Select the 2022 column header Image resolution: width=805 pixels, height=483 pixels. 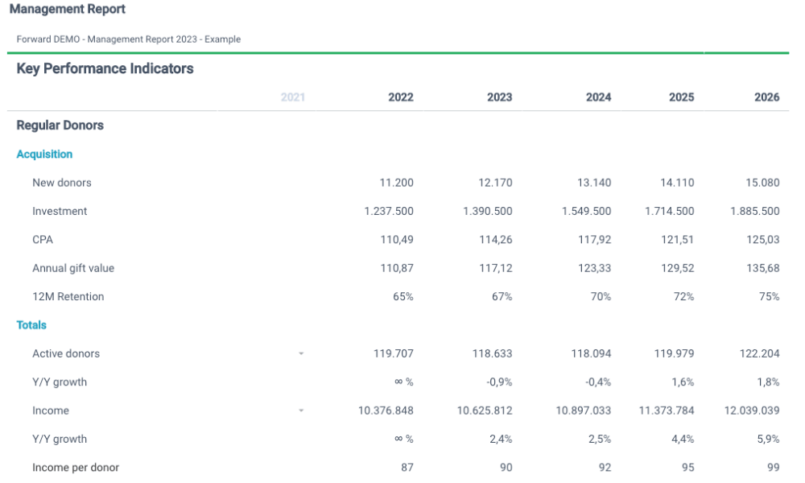pos(400,97)
